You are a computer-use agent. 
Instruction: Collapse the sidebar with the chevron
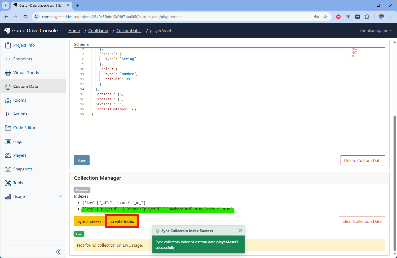point(58,252)
